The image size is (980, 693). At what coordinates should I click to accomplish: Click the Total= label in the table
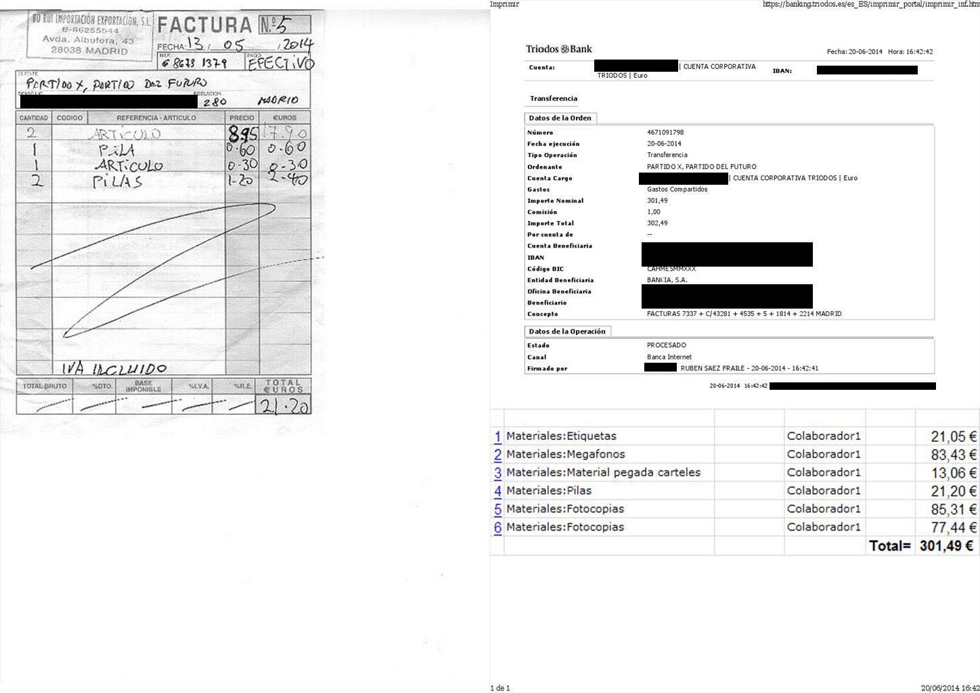(x=889, y=546)
